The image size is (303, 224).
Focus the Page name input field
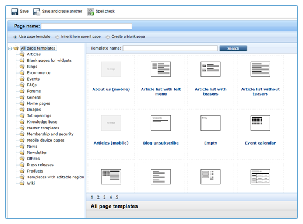click(87, 26)
